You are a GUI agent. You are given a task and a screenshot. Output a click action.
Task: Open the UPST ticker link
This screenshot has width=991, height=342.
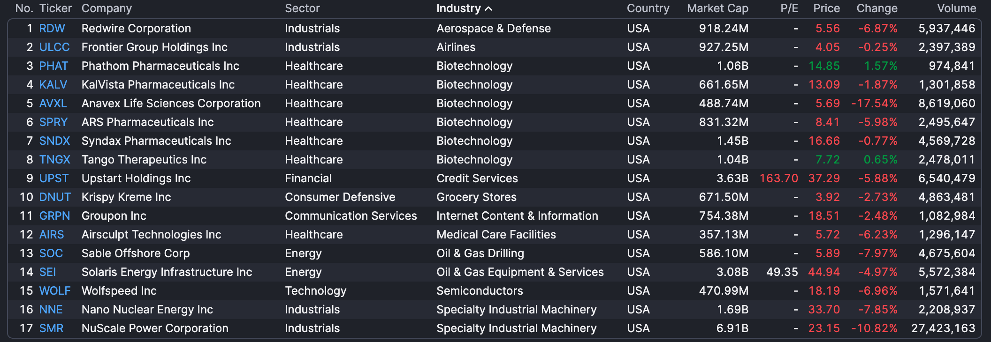pos(53,178)
